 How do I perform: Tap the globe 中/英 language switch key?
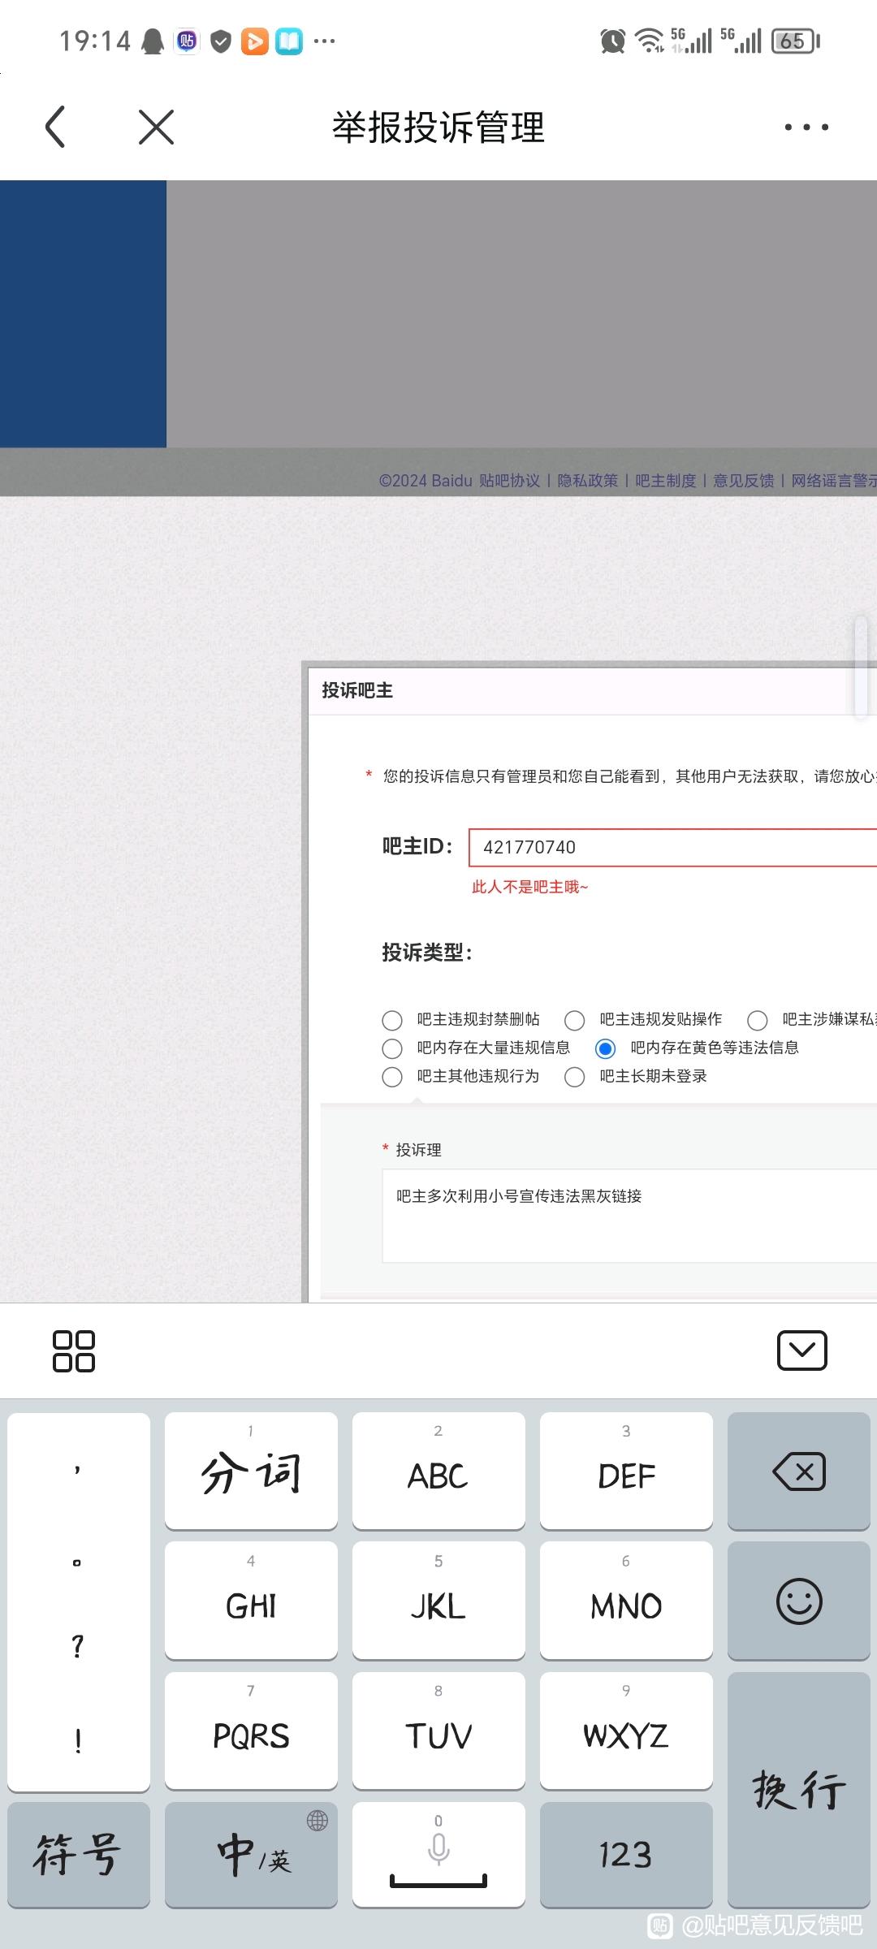251,1855
